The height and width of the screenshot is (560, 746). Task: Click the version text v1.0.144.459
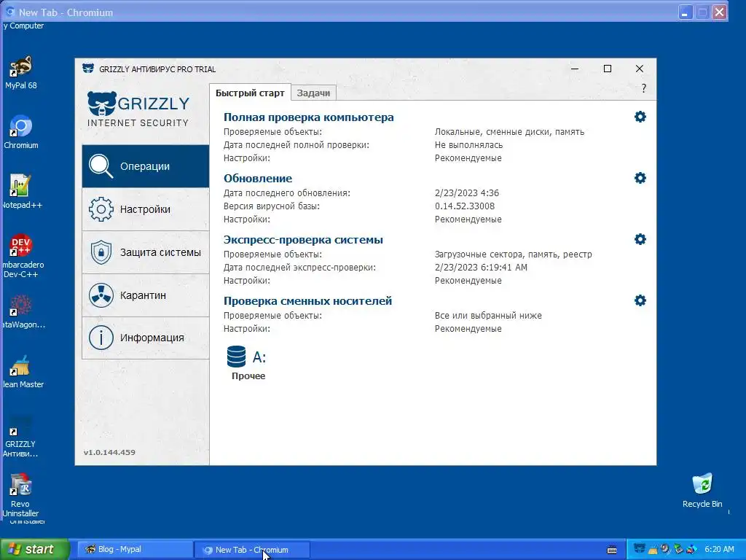click(x=109, y=452)
